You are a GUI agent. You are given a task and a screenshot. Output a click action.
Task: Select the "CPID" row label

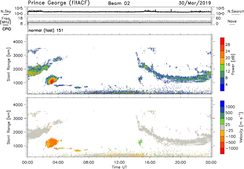coord(7,29)
